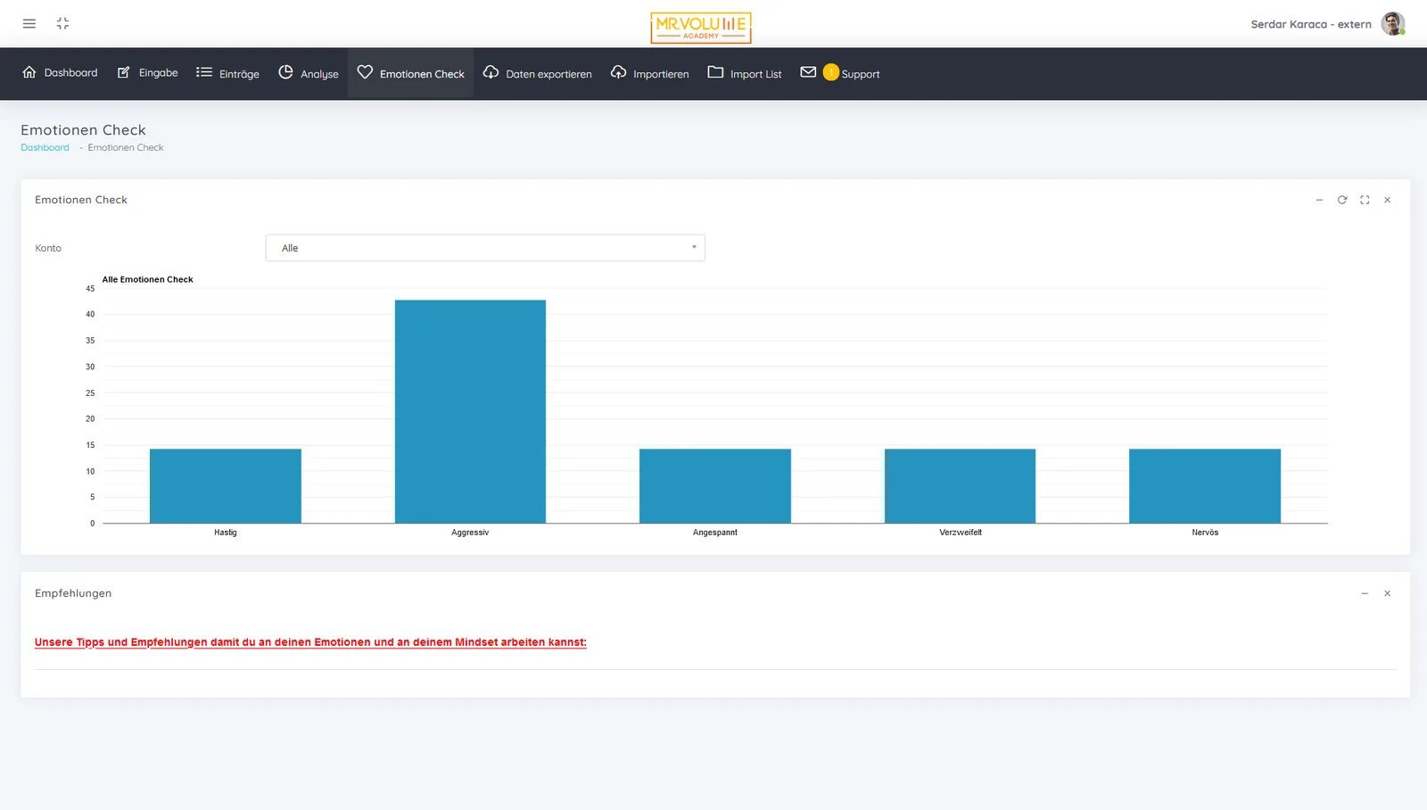
Task: Open the user profile avatar
Action: tap(1393, 24)
